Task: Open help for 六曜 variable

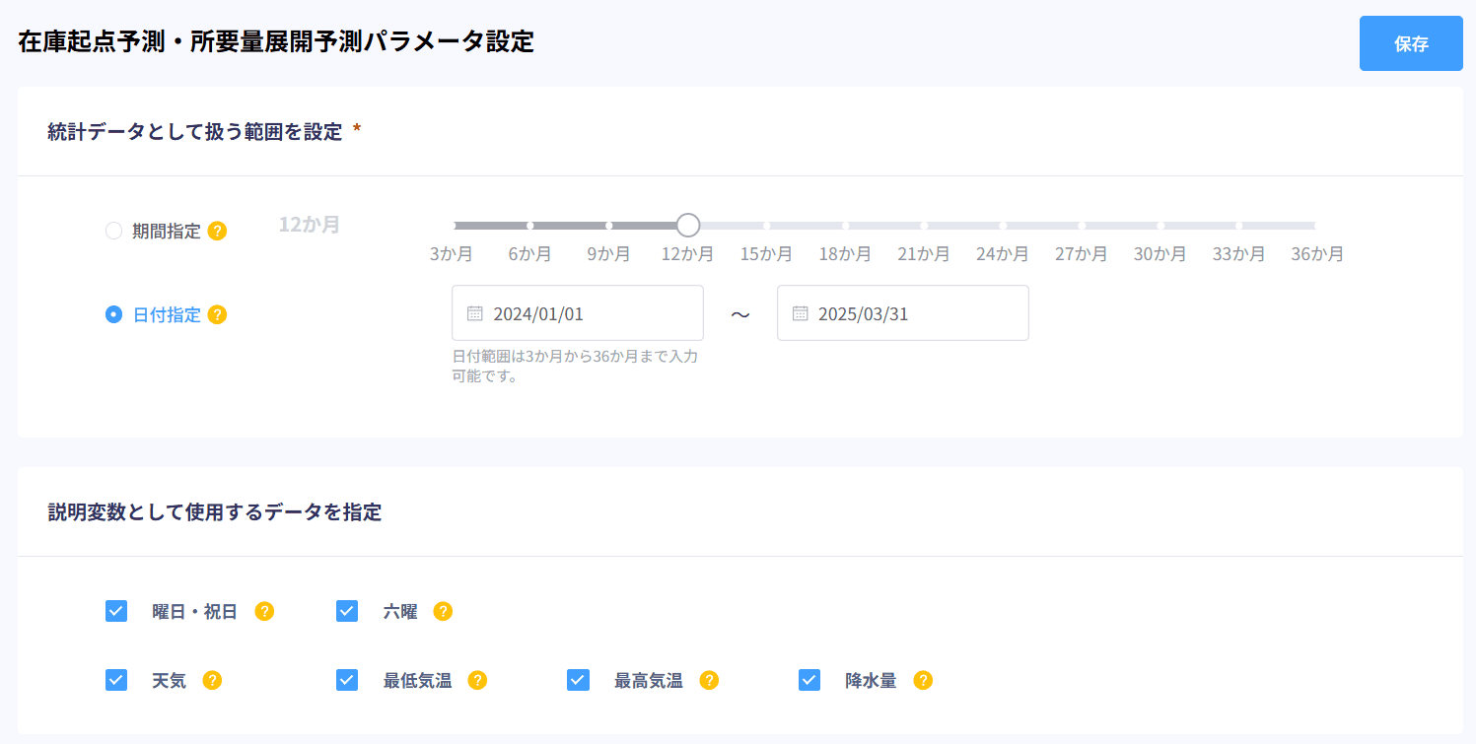Action: (x=443, y=611)
